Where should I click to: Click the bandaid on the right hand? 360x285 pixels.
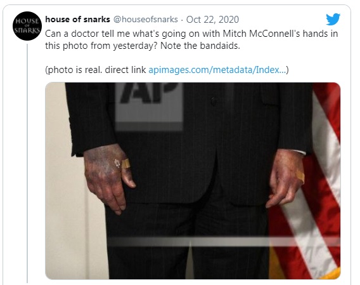tap(300, 176)
